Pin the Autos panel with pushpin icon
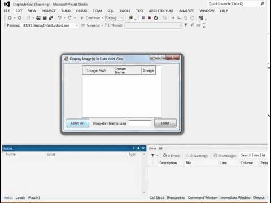The image size is (271, 203). point(138,148)
